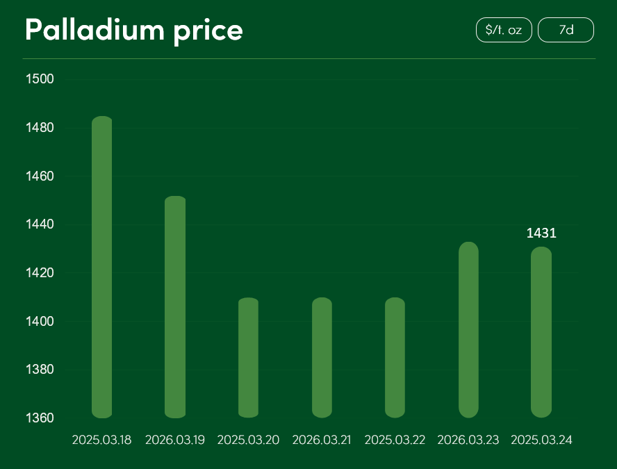This screenshot has width=617, height=469.
Task: Select the 2026.03.19 x-axis label
Action: click(175, 441)
